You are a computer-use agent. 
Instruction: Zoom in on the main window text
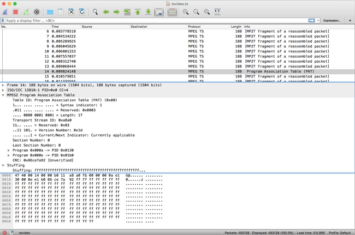coord(186,12)
